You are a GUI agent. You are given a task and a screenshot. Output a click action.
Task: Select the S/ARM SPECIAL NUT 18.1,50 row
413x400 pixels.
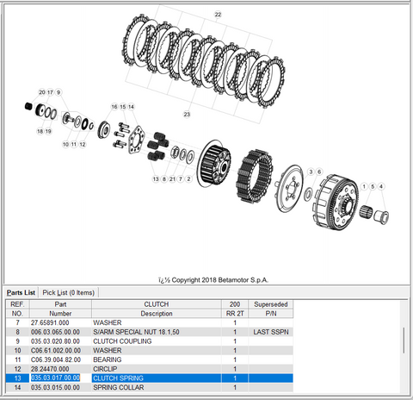(150, 332)
